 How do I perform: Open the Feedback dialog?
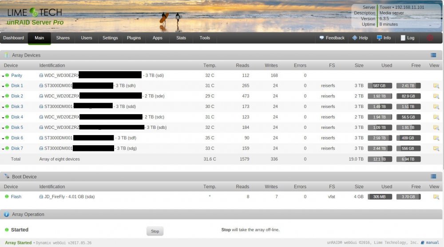(x=332, y=38)
